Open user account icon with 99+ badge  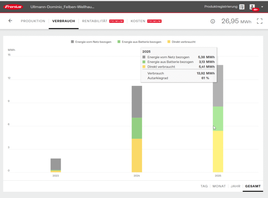pyautogui.click(x=253, y=7)
